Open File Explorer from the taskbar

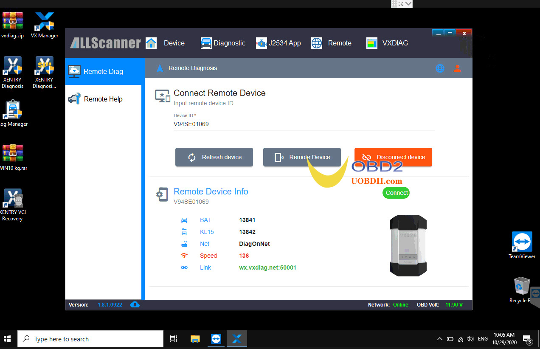click(x=195, y=339)
